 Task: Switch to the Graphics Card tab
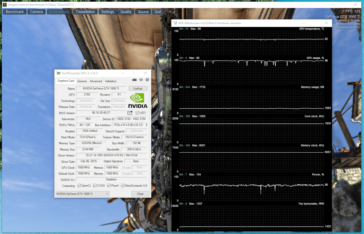pyautogui.click(x=66, y=81)
